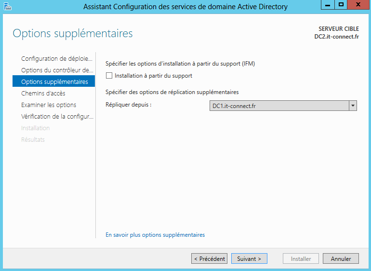Jump to Examiner les options step
Image resolution: width=371 pixels, height=271 pixels.
pos(49,105)
